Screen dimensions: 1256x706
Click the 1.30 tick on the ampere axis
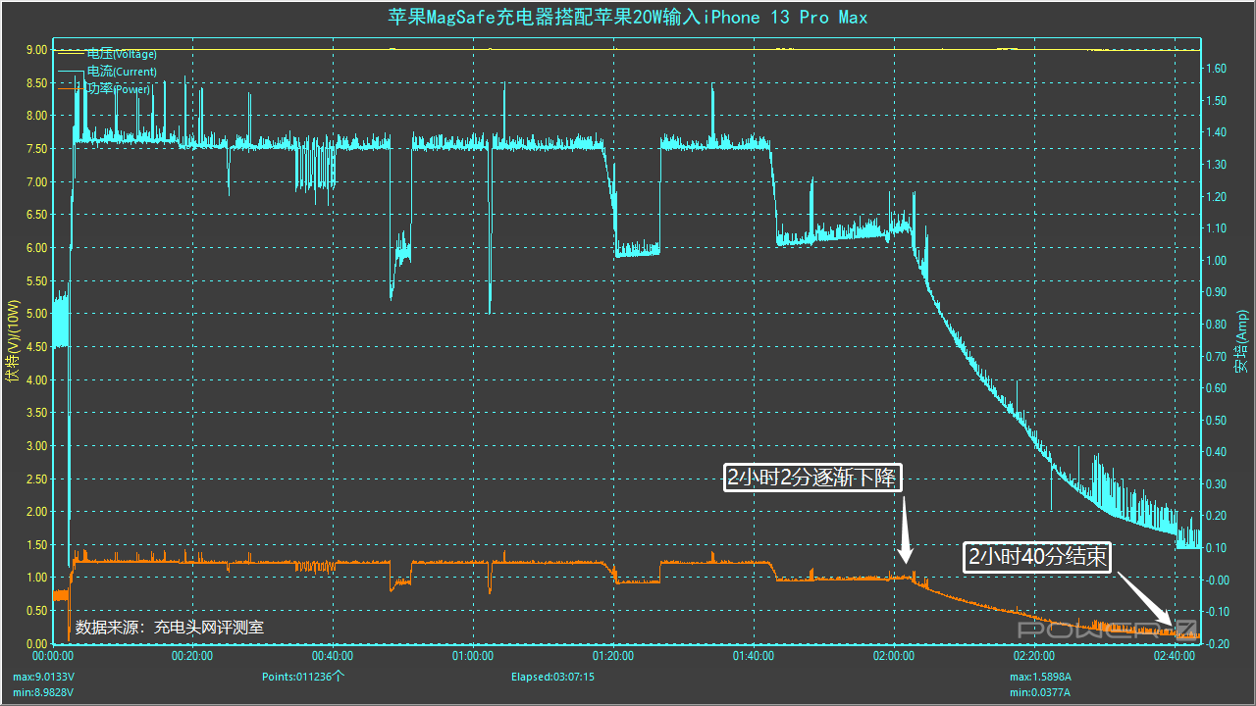[x=1217, y=165]
